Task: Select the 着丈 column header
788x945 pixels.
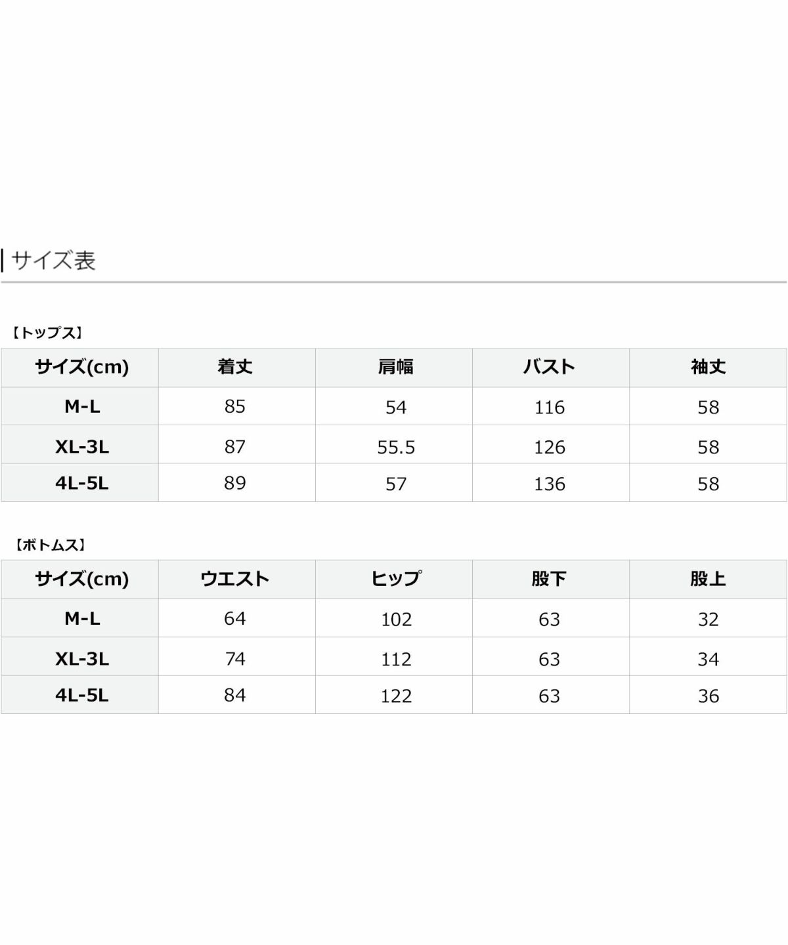Action: coord(235,367)
